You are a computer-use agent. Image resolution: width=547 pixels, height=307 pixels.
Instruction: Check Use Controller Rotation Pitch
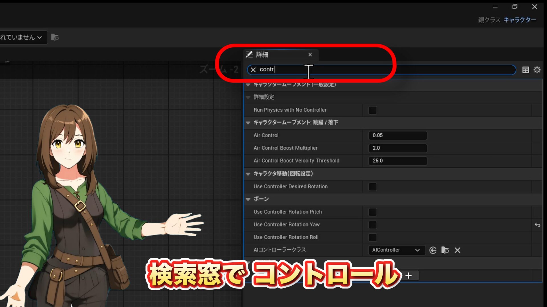coord(373,212)
